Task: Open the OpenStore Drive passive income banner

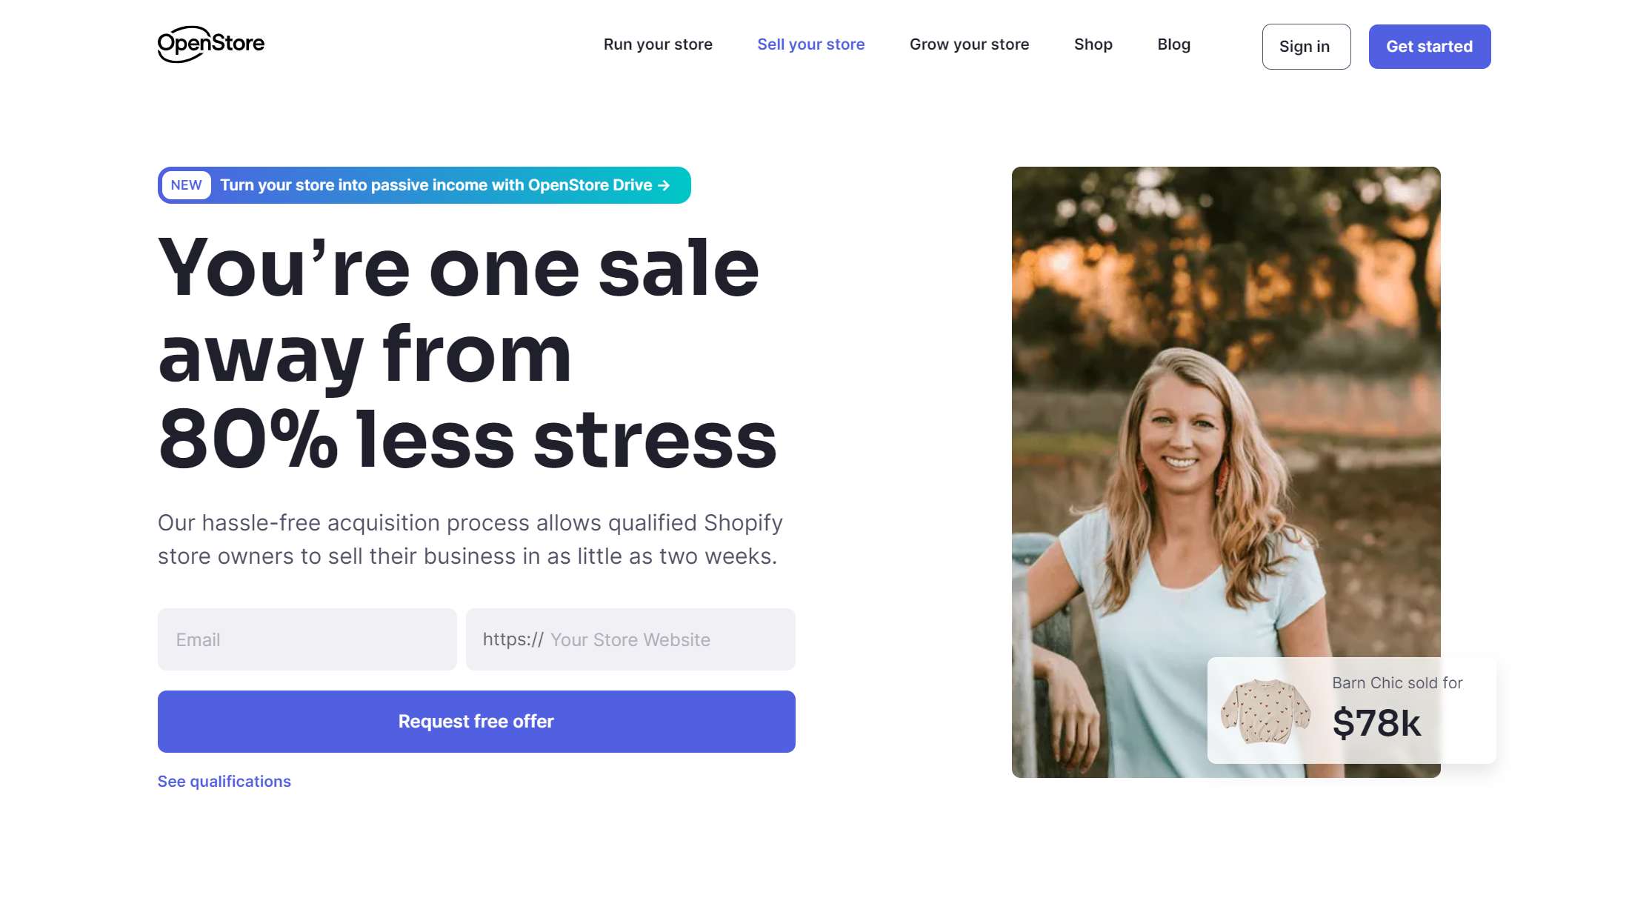Action: [x=424, y=185]
